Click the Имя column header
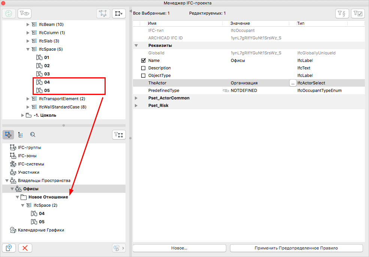The image size is (369, 257). click(152, 23)
